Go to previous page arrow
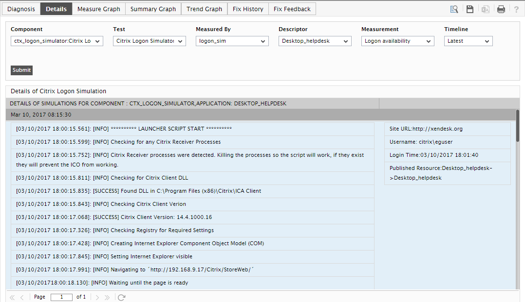The image size is (525, 302). (x=22, y=297)
